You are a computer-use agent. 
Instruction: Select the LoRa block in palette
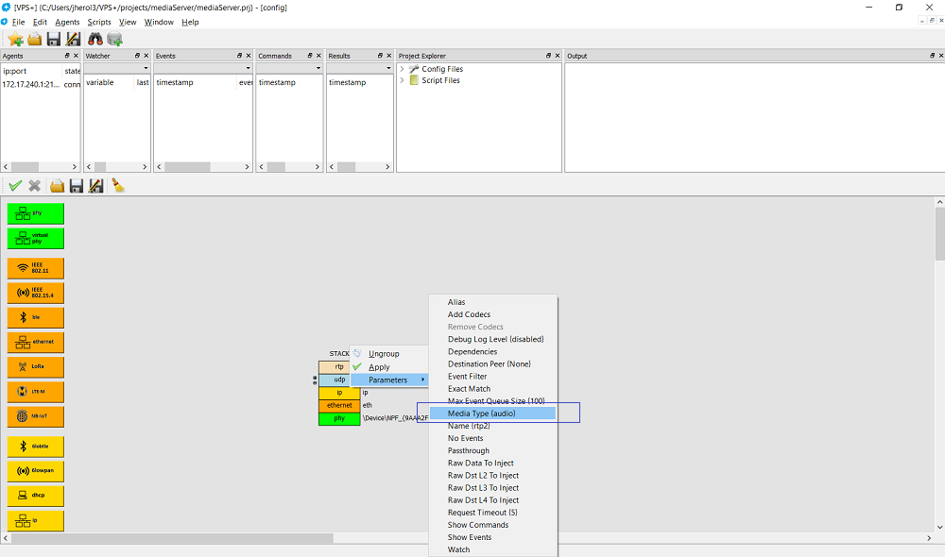(x=36, y=367)
